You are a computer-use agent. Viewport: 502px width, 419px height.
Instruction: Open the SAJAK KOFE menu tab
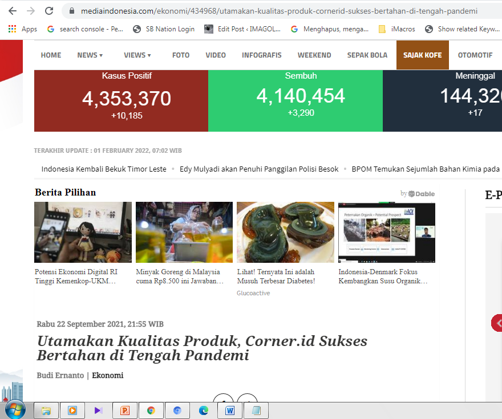pos(422,55)
